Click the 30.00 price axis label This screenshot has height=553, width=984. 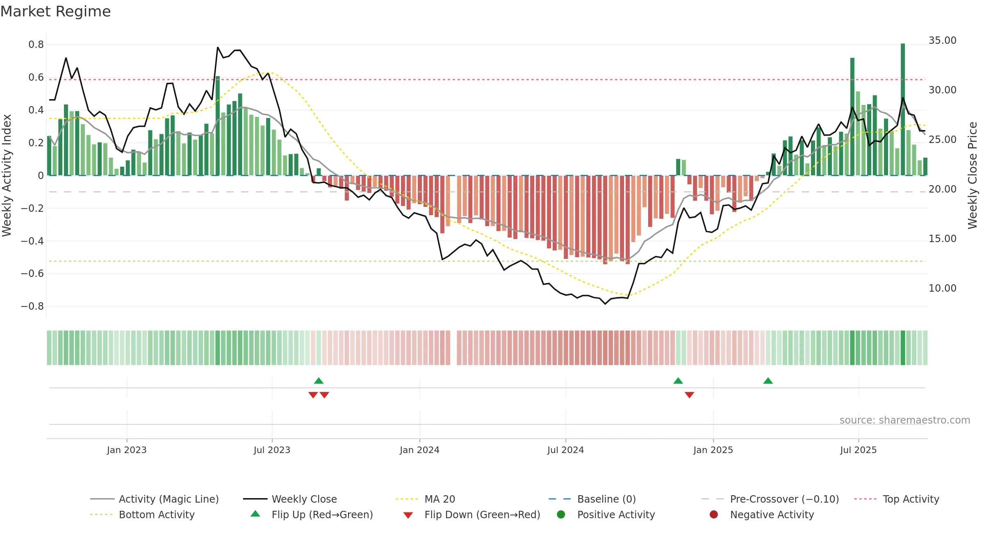(x=943, y=90)
